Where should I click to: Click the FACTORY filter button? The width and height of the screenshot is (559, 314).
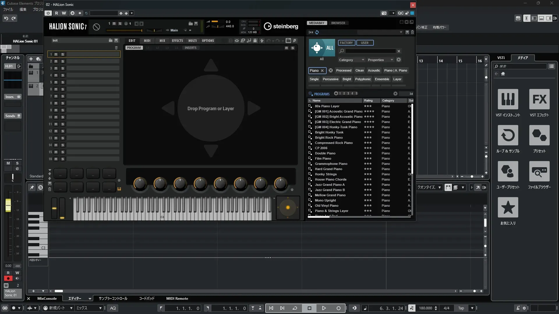tap(346, 43)
